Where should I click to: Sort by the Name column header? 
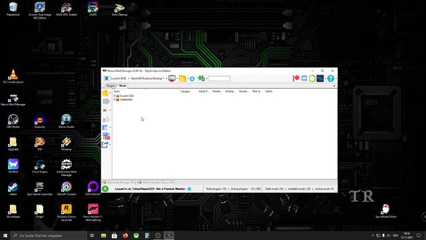tap(116, 91)
